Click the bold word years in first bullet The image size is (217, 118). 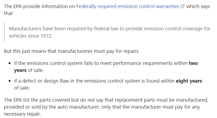(20, 70)
